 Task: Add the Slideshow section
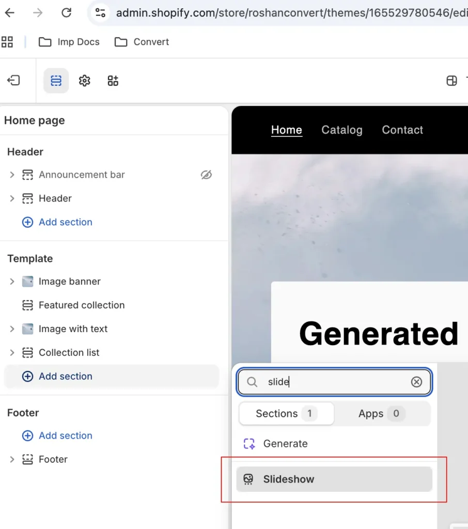334,479
